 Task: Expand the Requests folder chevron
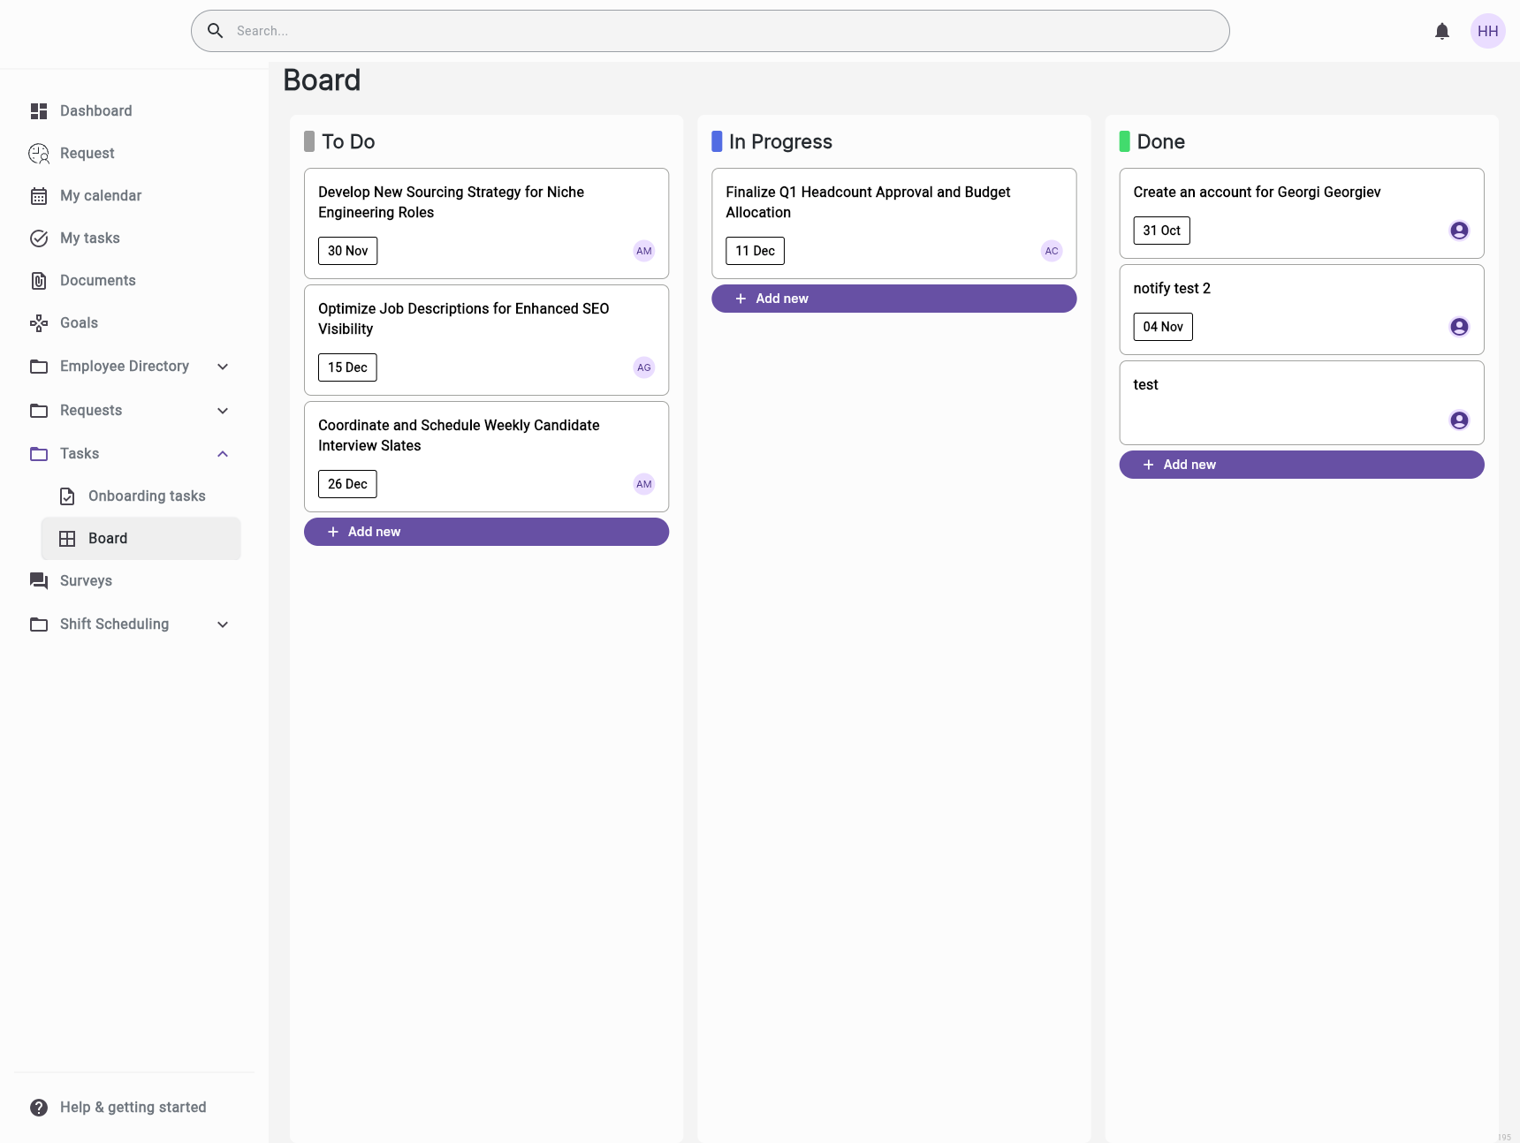[223, 411]
